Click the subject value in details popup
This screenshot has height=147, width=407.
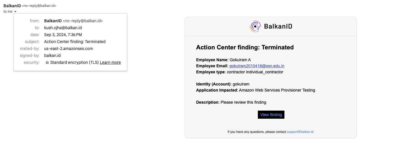click(x=75, y=42)
